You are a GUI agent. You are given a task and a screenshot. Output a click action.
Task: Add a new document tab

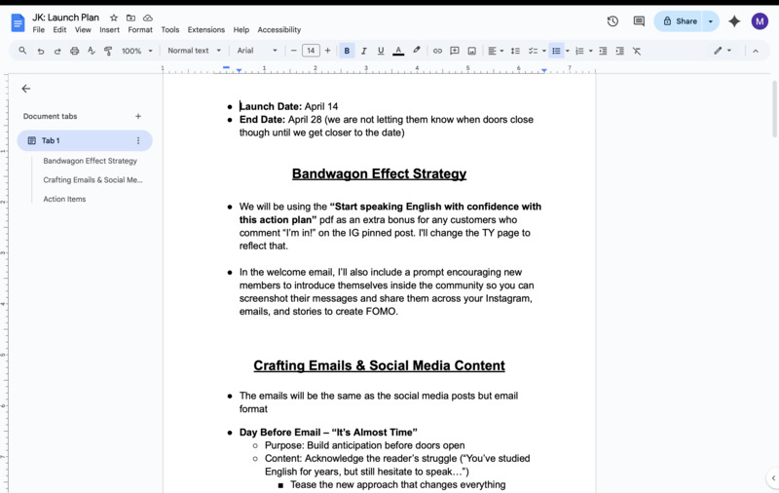point(138,116)
